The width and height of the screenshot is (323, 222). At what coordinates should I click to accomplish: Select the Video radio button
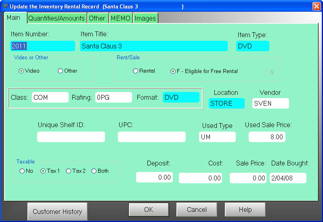(21, 71)
